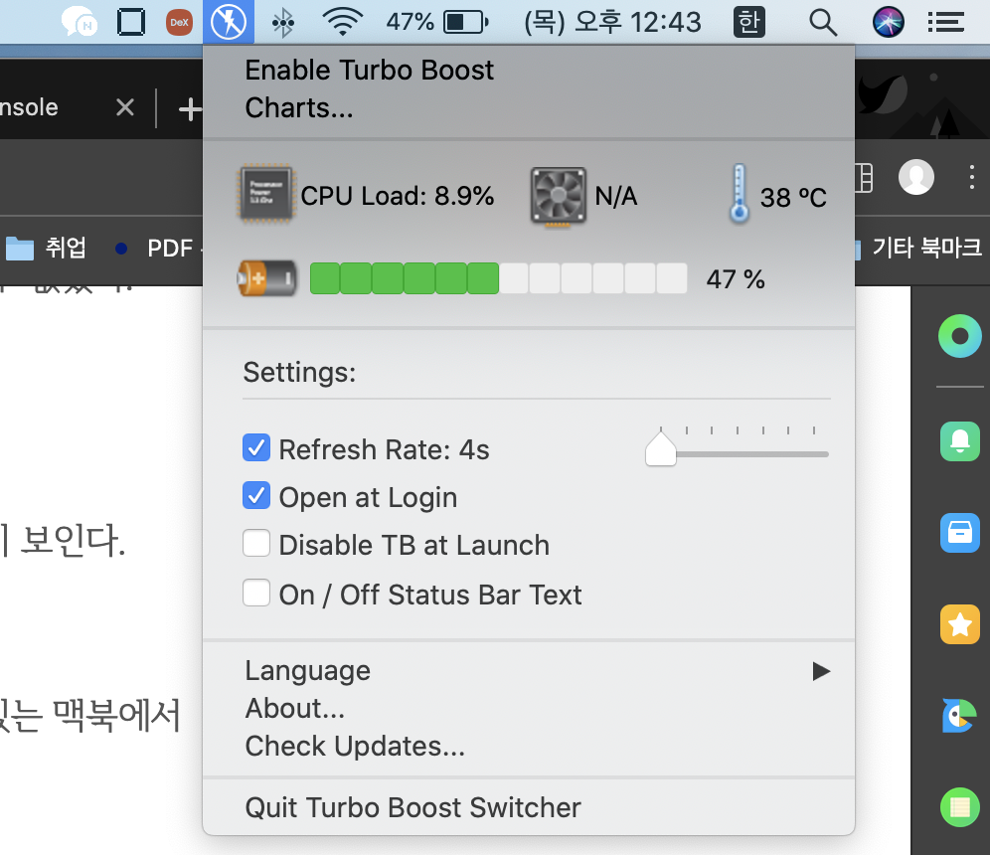Viewport: 990px width, 855px height.
Task: Select Quit Turbo Boost Switcher
Action: point(529,807)
